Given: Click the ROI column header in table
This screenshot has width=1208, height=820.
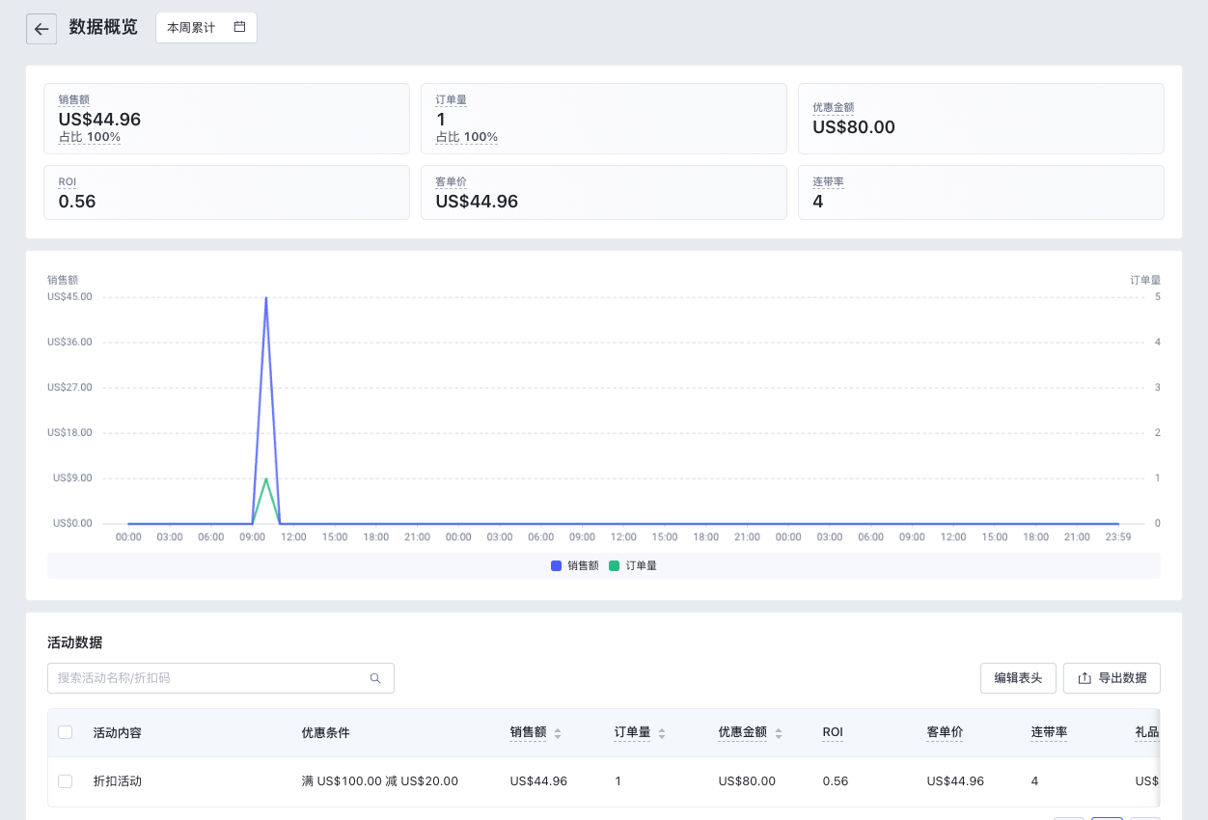Looking at the screenshot, I should click(833, 732).
